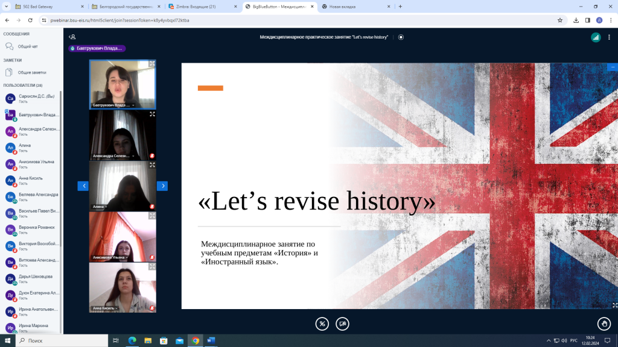This screenshot has width=618, height=347.
Task: Show previous page of webcam videos
Action: pyautogui.click(x=83, y=186)
